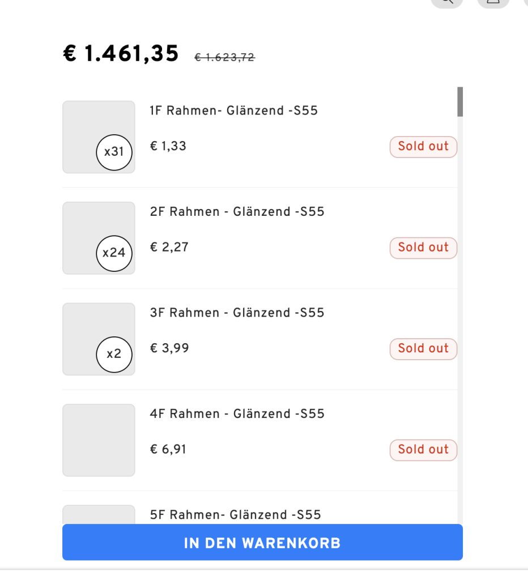Open the 2F Rahmen - Glänzend -S55 title
Screen dimensions: 528x580
[237, 212]
